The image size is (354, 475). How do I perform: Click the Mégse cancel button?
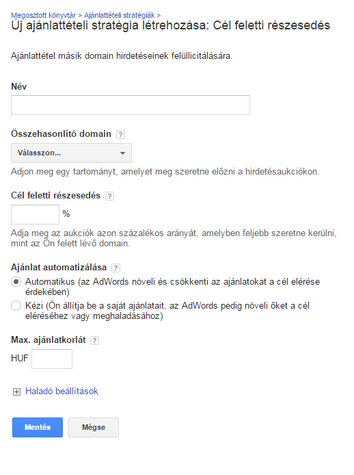pyautogui.click(x=94, y=428)
